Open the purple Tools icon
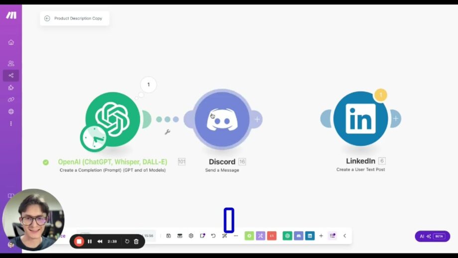Screen dimensions: 458x258 tap(260, 236)
